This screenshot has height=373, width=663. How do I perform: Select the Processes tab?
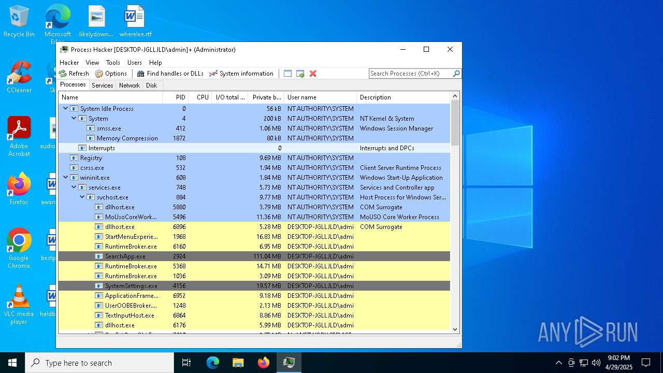tap(73, 85)
